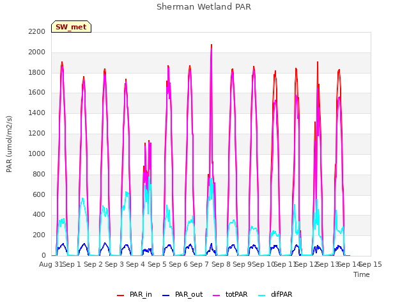Click the difPAR legend entry
The image size is (409, 307).
click(275, 294)
